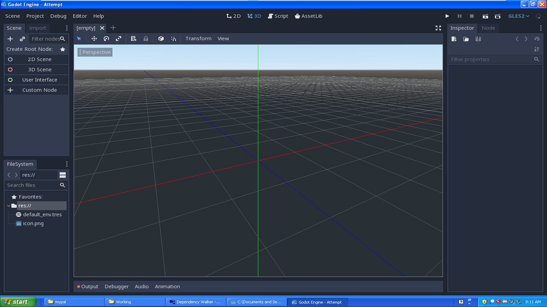Toggle local space transform mode
This screenshot has width=547, height=307.
(x=161, y=38)
